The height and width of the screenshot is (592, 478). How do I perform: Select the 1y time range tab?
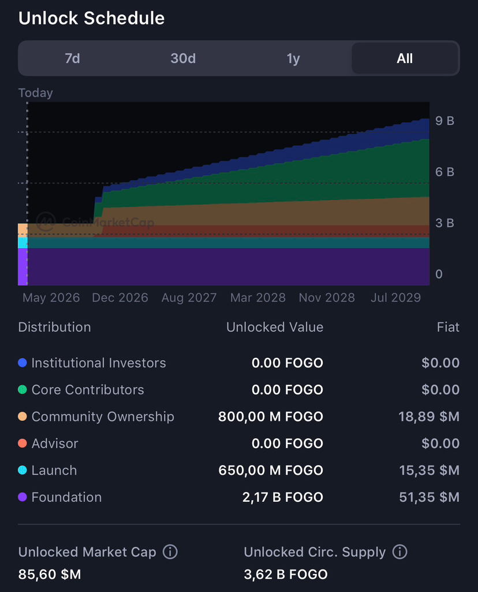pos(293,58)
